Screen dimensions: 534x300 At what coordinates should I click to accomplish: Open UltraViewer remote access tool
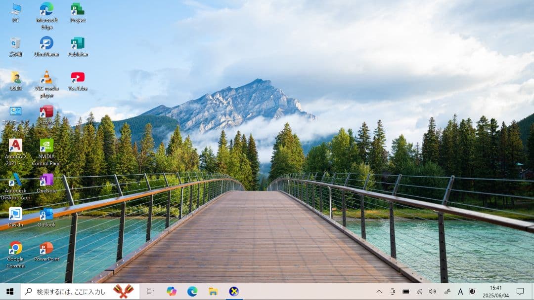(46, 44)
